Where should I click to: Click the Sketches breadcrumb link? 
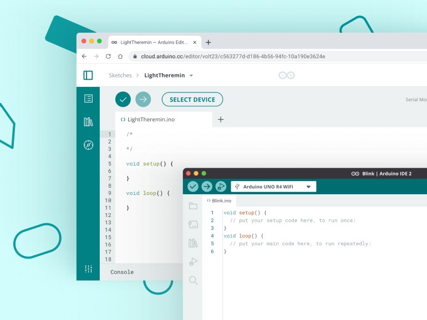[x=120, y=75]
